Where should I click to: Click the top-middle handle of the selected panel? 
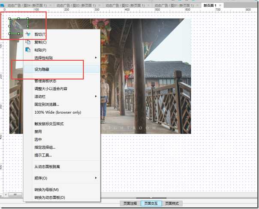[x=18, y=19]
